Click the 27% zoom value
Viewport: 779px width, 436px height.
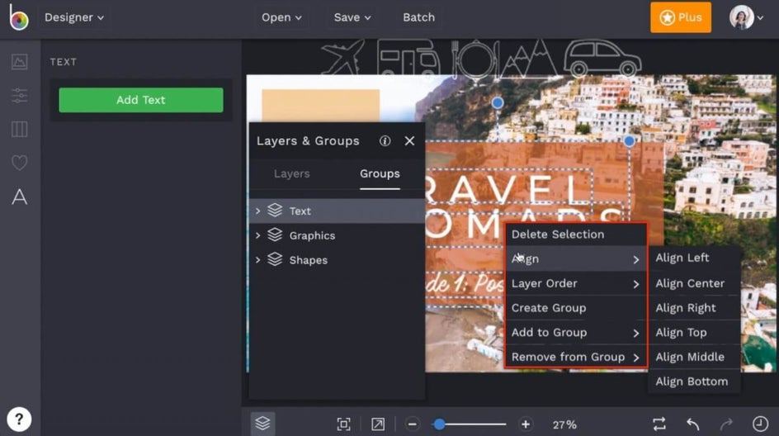564,424
